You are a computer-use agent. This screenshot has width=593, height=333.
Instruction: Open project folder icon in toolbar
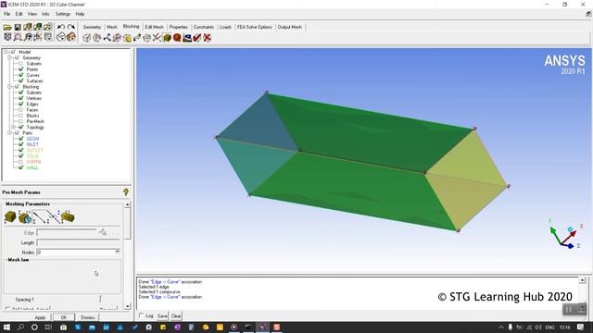tap(7, 27)
